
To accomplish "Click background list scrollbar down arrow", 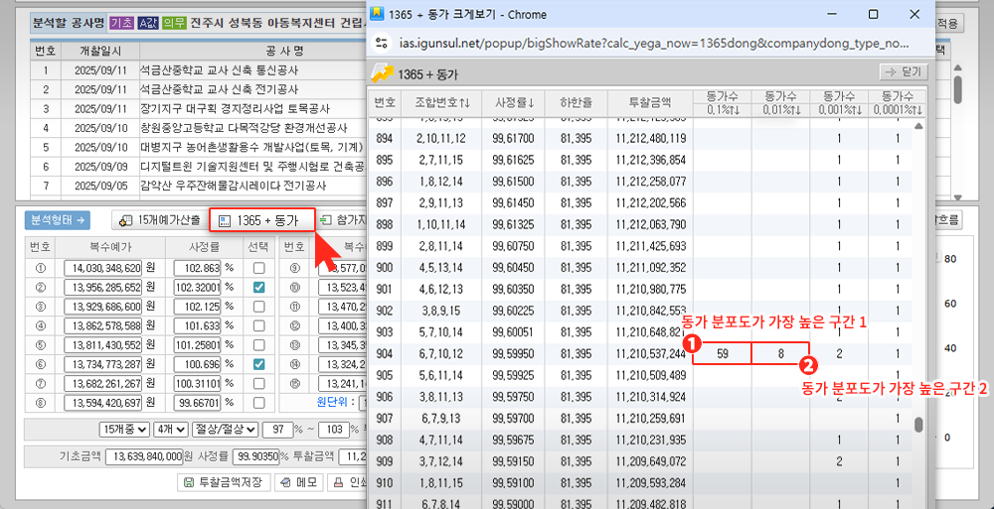I will 958,197.
